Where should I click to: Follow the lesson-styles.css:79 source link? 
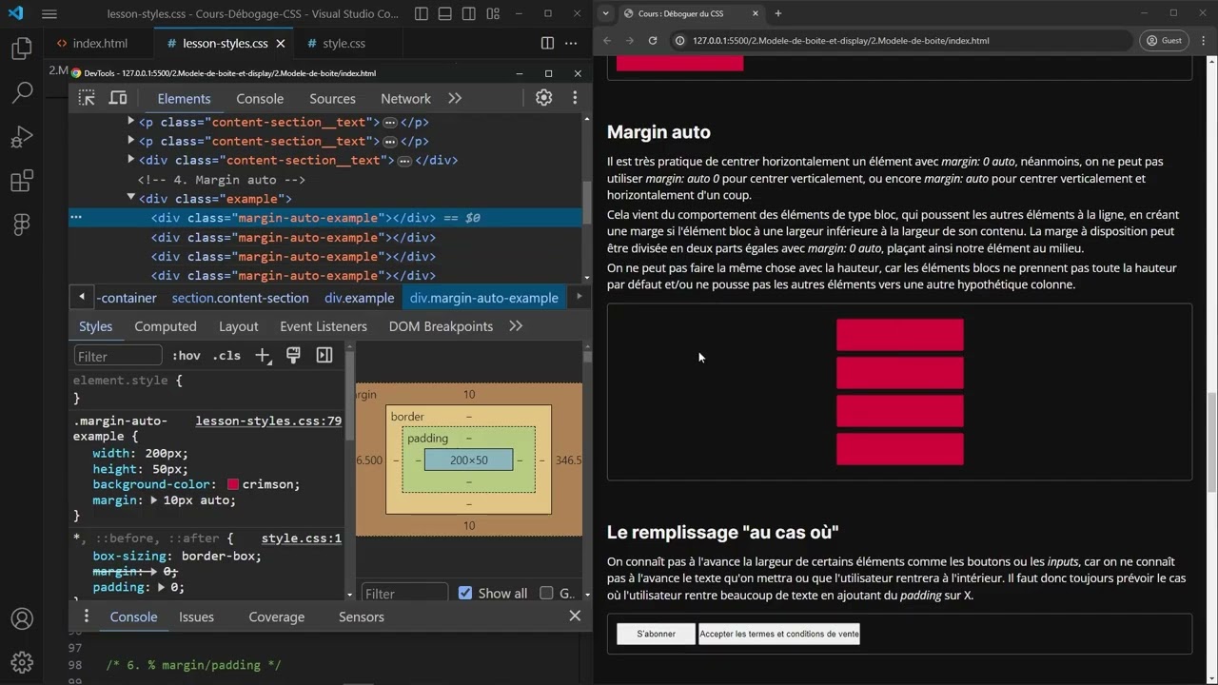268,421
